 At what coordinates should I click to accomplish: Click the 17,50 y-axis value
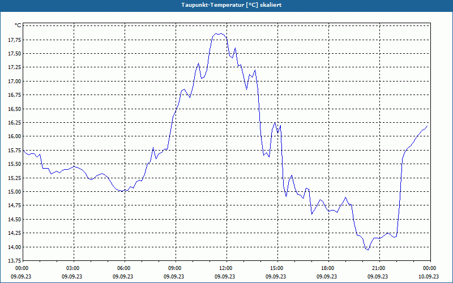(x=15, y=54)
